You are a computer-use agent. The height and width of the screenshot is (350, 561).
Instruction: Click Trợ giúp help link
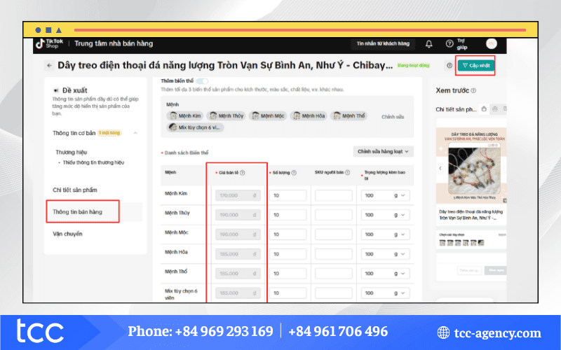pos(462,44)
